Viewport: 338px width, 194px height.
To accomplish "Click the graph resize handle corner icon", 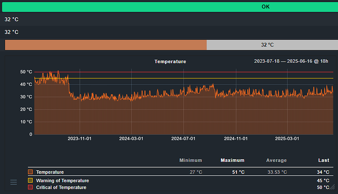I will [x=333, y=187].
